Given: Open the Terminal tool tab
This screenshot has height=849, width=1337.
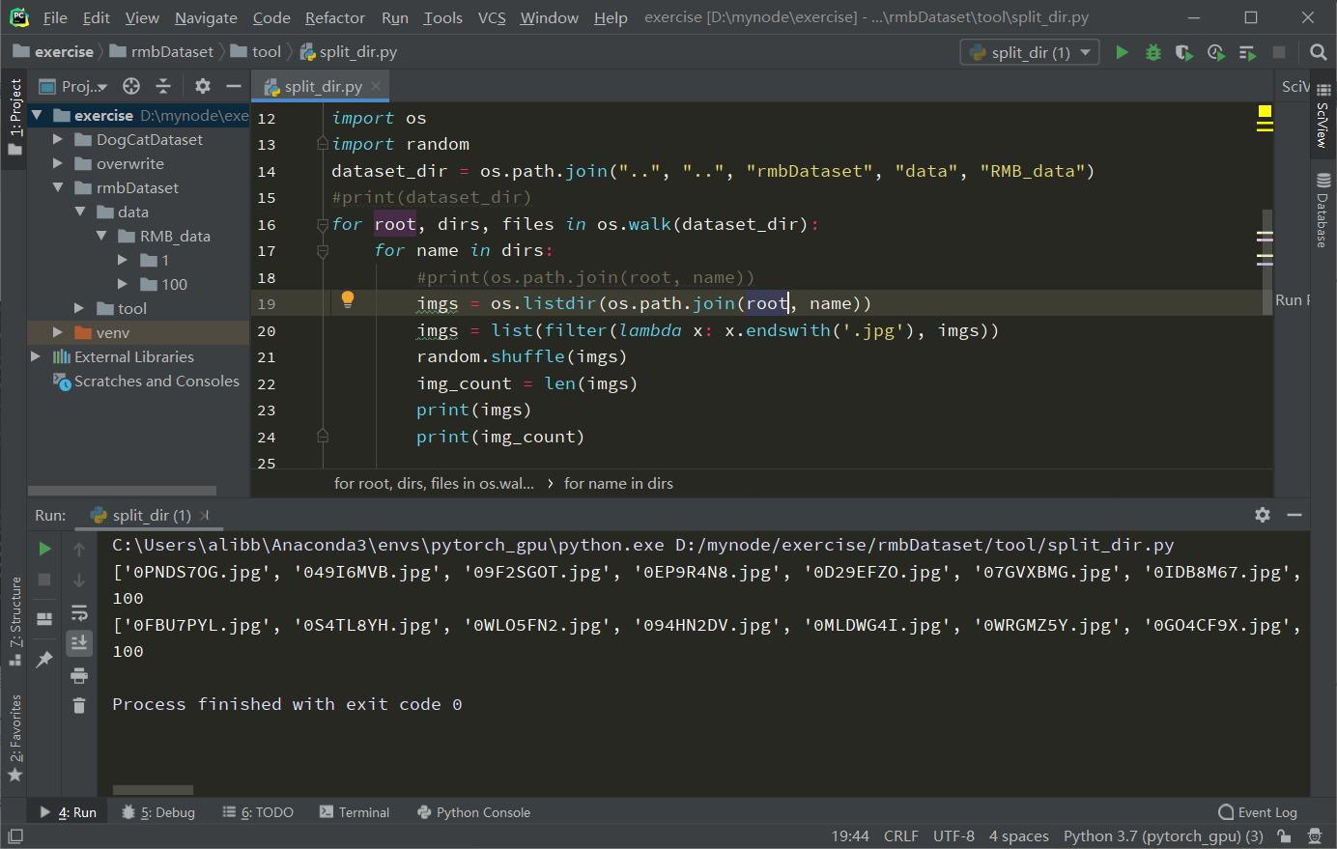Looking at the screenshot, I should pyautogui.click(x=355, y=812).
